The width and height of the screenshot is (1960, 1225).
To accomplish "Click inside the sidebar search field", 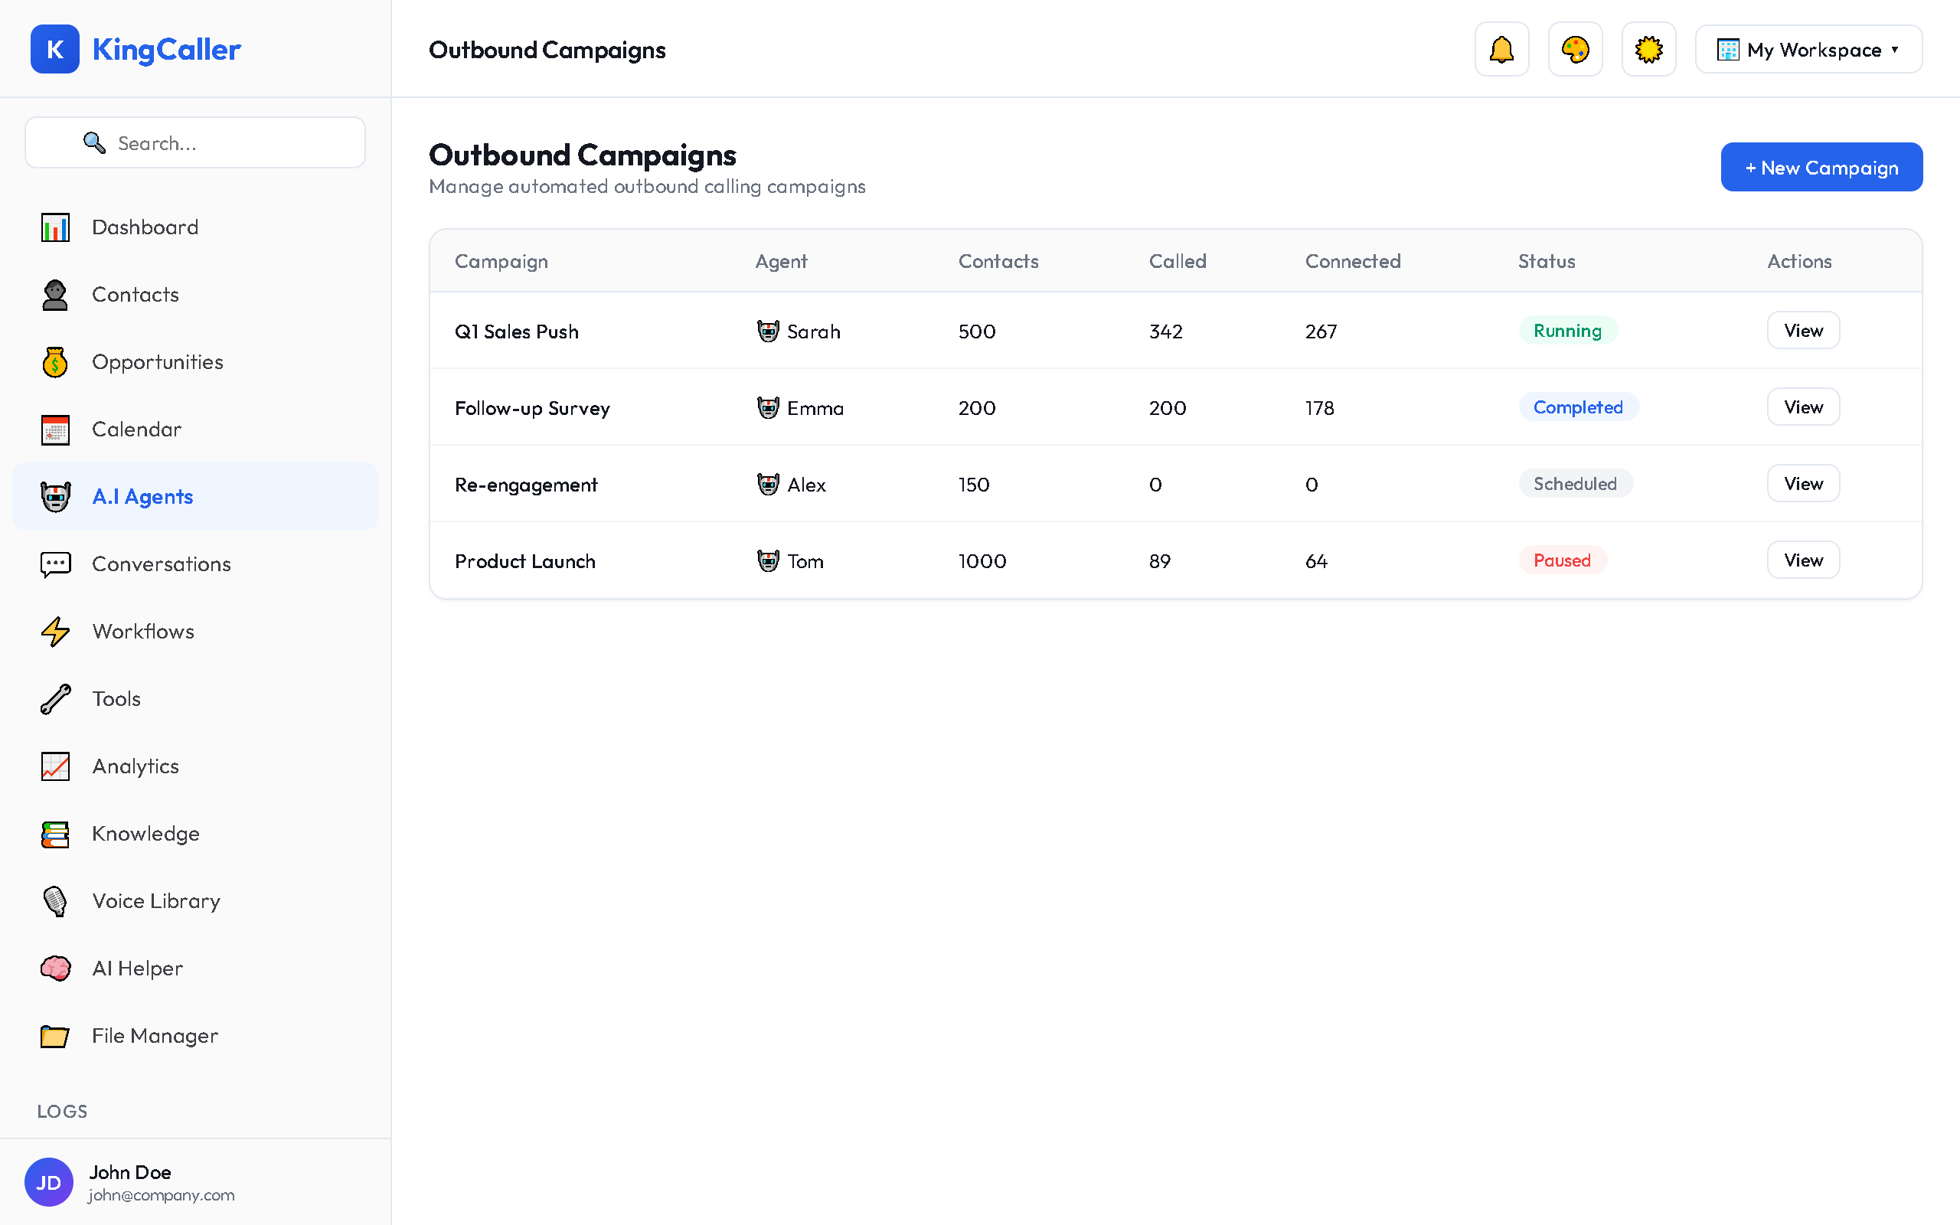I will click(194, 142).
